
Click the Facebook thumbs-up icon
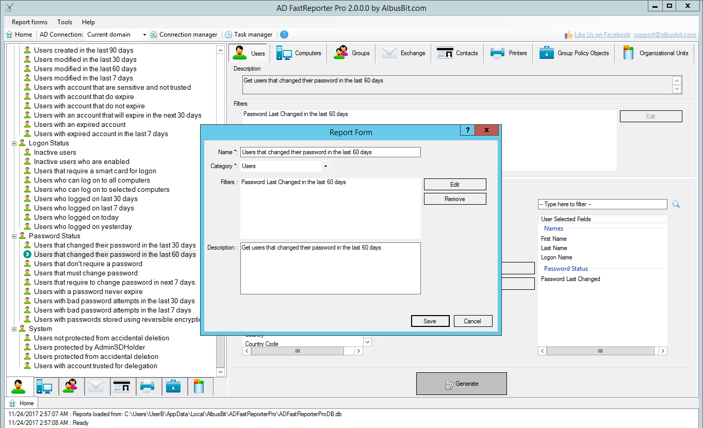coord(568,35)
